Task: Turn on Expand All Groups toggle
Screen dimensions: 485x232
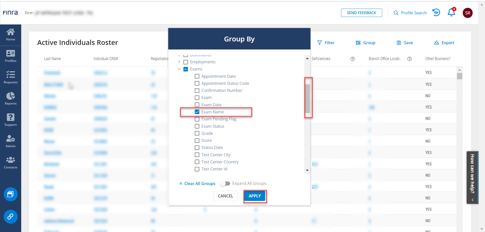Action: coord(225,184)
